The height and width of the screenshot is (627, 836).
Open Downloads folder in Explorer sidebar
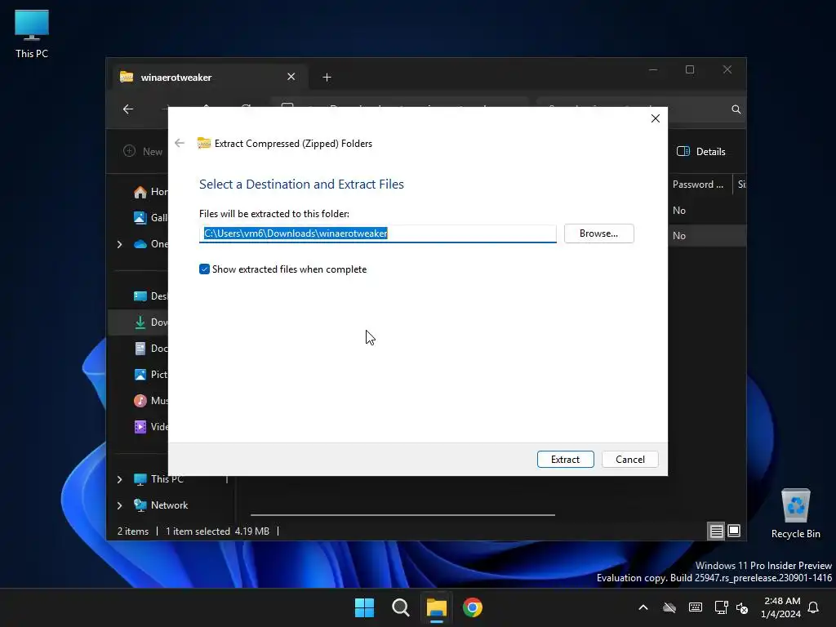pos(150,322)
